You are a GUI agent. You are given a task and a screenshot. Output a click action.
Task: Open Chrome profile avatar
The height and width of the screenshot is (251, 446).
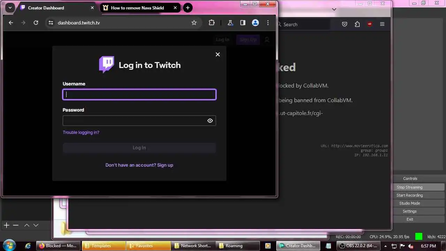pos(255,23)
